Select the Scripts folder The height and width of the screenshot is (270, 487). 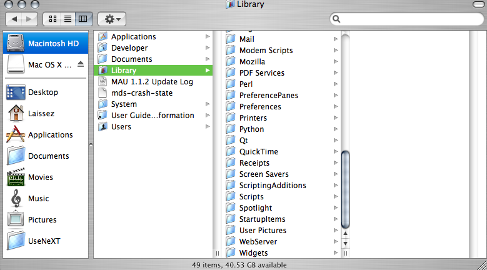click(282, 196)
